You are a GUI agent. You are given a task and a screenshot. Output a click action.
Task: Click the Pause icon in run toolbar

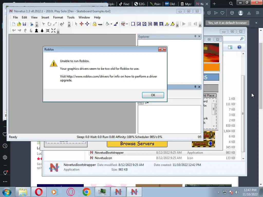coord(190,24)
